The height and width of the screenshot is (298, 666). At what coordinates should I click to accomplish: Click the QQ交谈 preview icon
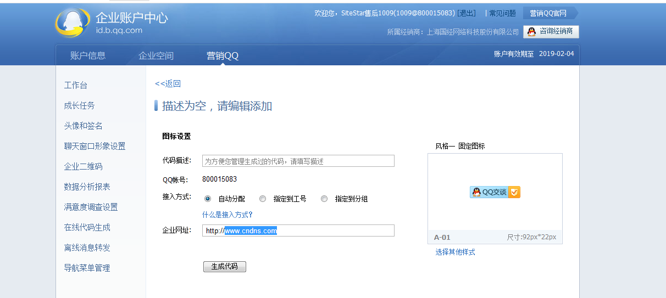(495, 192)
